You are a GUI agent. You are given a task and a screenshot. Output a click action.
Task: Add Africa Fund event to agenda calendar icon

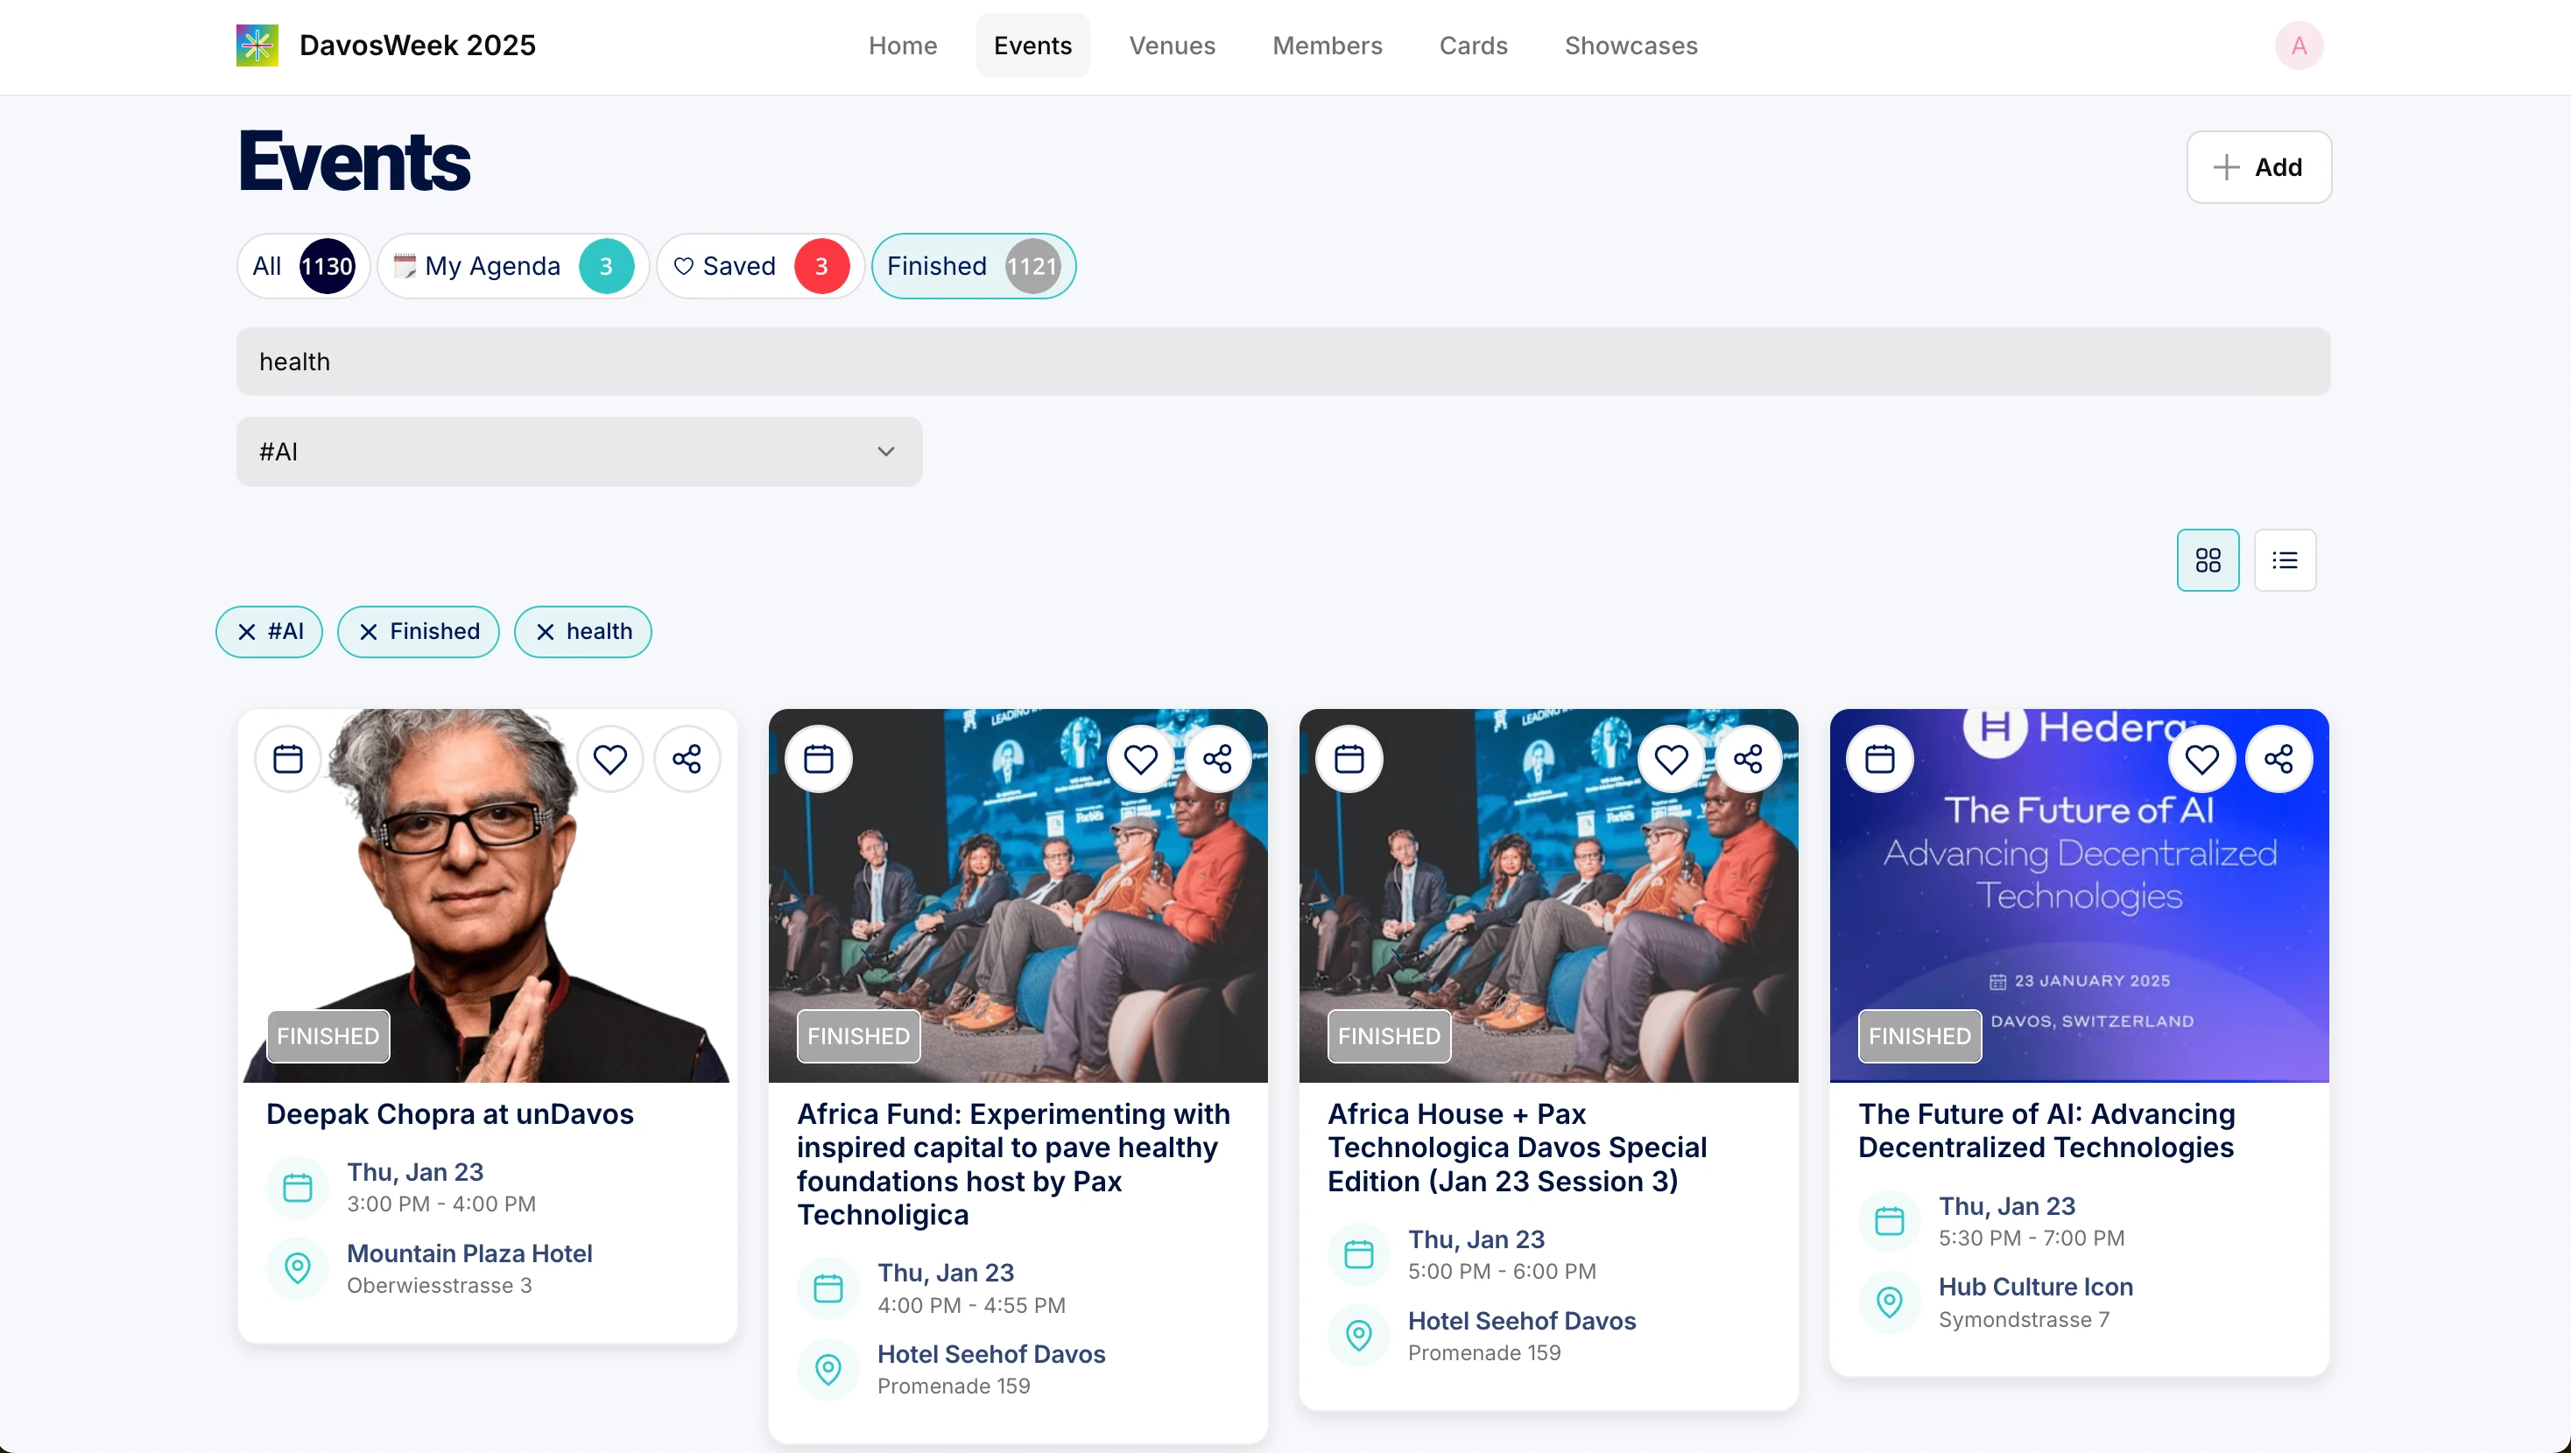[x=819, y=760]
